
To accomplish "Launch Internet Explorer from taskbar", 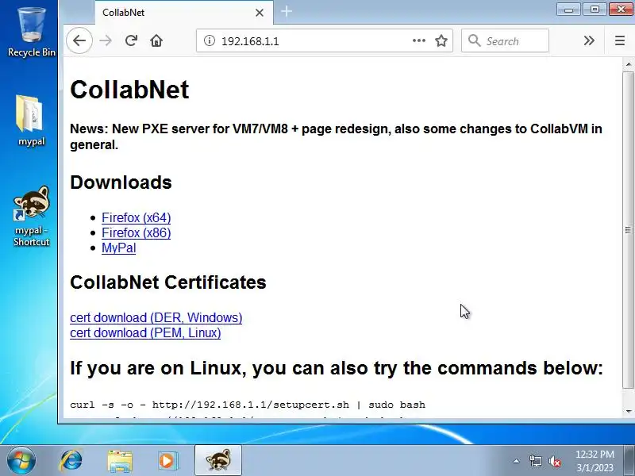I will [x=71, y=461].
